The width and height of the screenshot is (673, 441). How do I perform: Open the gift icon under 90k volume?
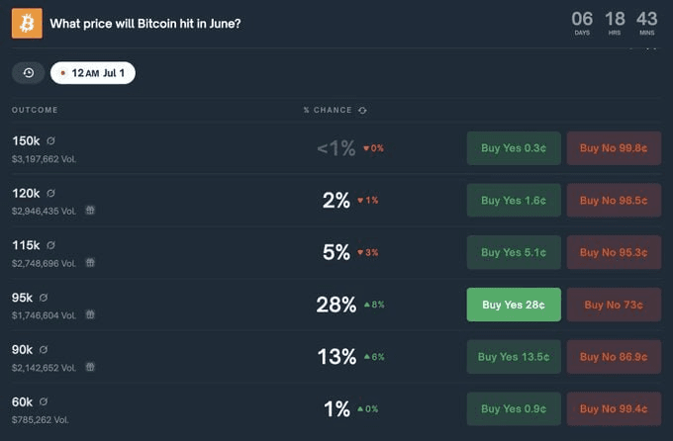(x=90, y=367)
